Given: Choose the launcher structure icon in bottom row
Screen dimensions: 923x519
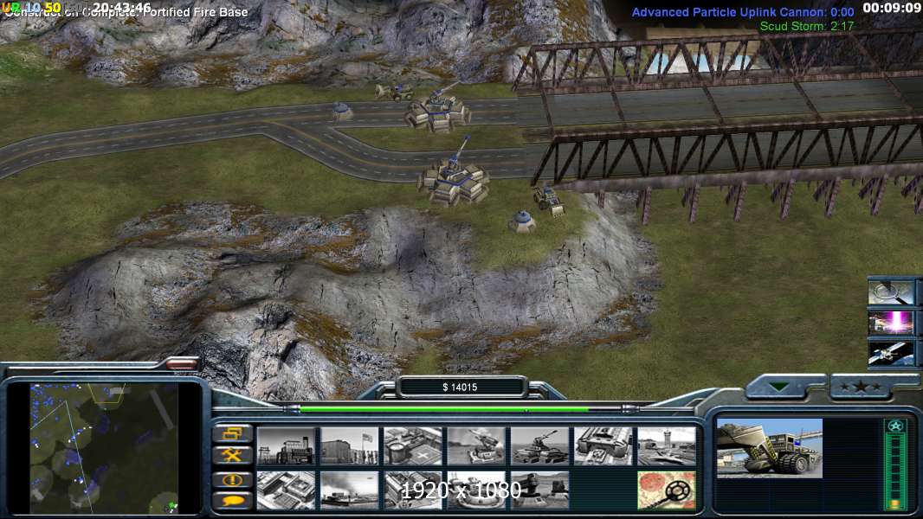Looking at the screenshot, I should [539, 490].
